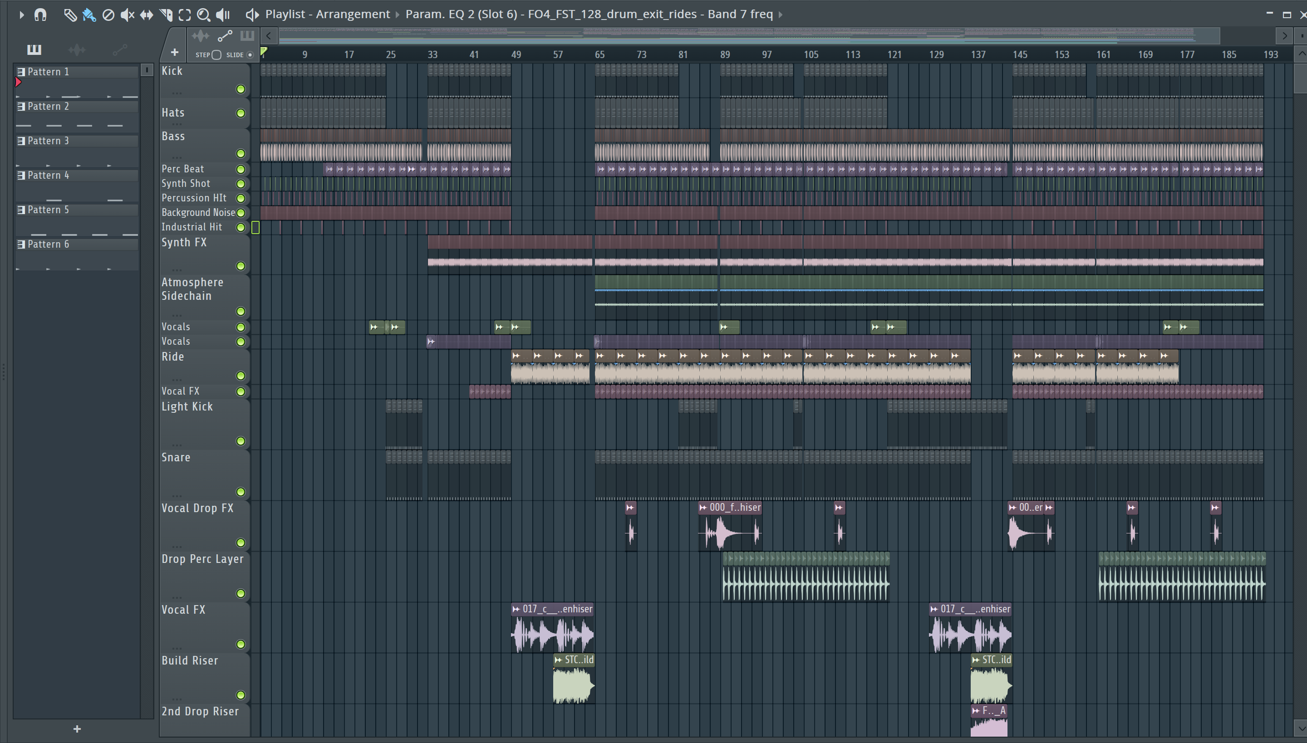This screenshot has height=743, width=1307.
Task: Select the Mute tool
Action: point(127,15)
